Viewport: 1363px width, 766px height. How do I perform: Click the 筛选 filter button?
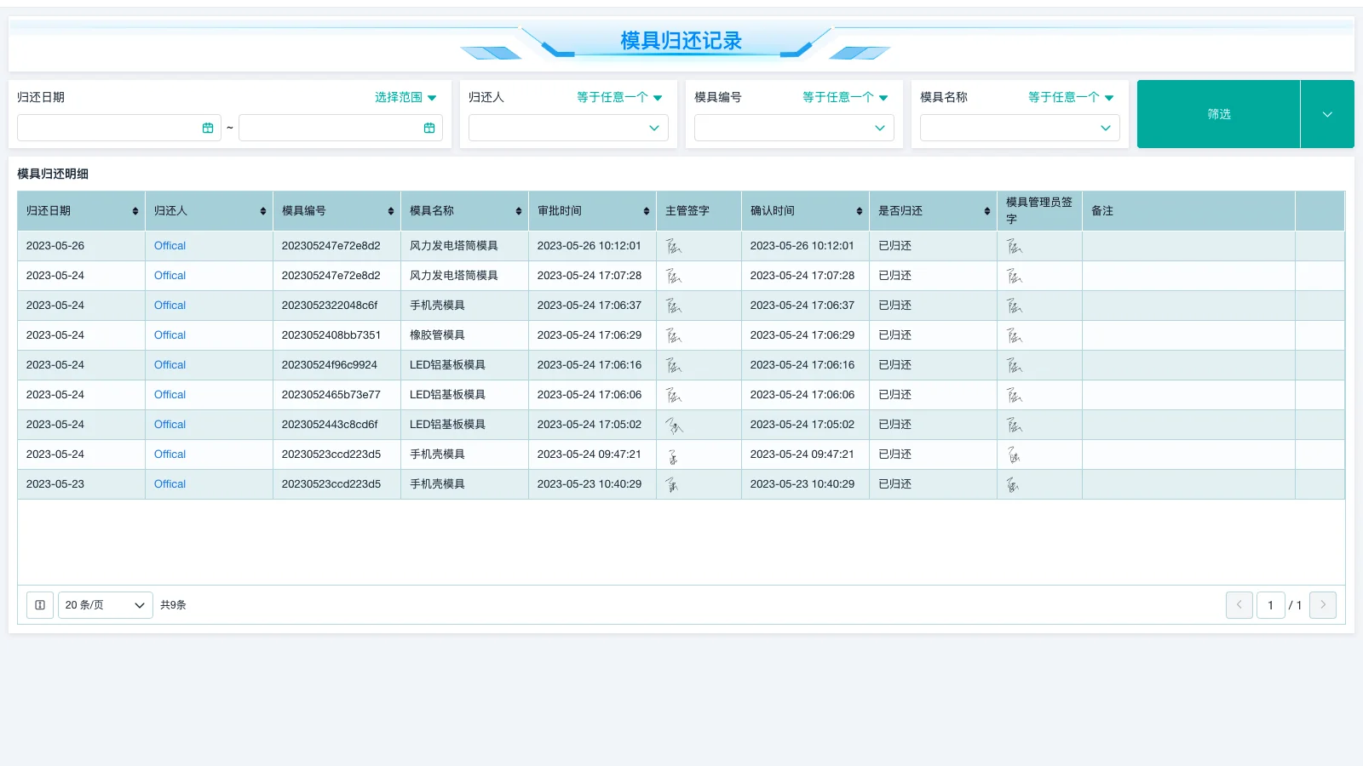[1218, 113]
